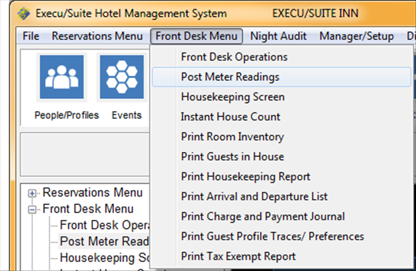Open the Night Audit menu

pyautogui.click(x=278, y=36)
